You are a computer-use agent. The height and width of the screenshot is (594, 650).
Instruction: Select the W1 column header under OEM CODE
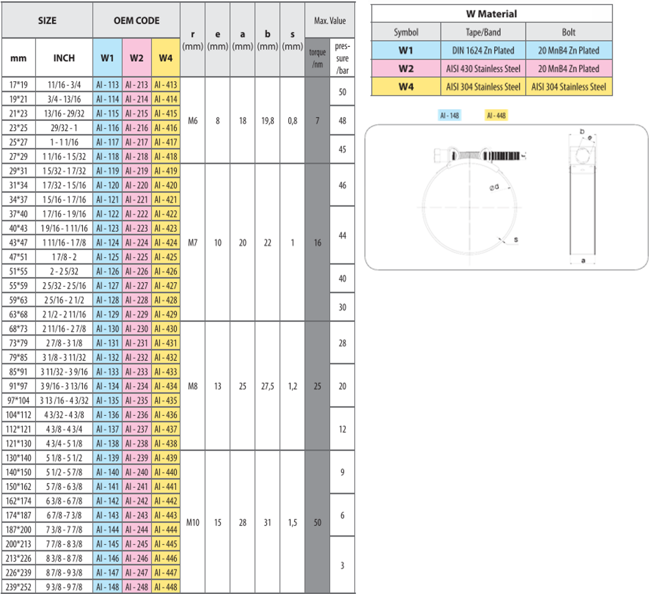107,58
